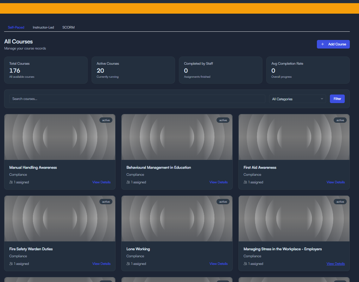Click the assigned users icon on Lone Working
Screen dimensions: 359x282
tap(128, 264)
